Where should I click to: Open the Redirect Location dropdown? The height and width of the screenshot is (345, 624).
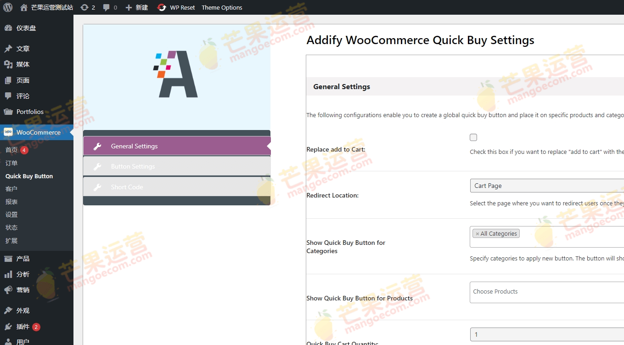(546, 186)
